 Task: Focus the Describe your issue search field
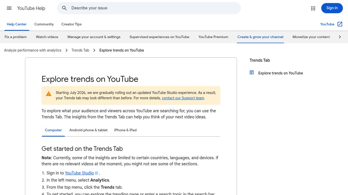(x=149, y=8)
